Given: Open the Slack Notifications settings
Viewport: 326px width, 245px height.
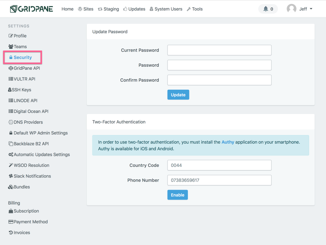Looking at the screenshot, I should [30, 176].
